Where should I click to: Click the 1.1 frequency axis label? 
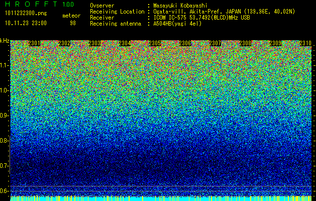(x=5, y=65)
